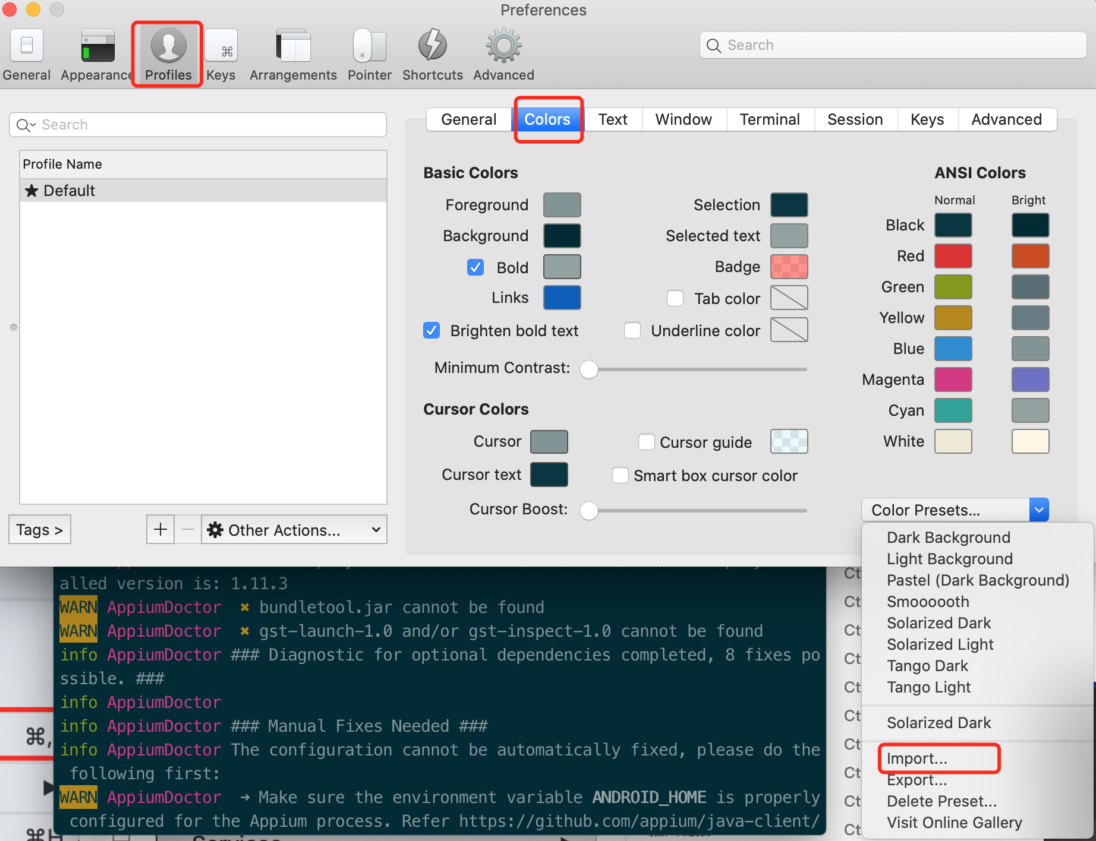1096x841 pixels.
Task: Switch to the Terminal profile tab
Action: tap(770, 119)
